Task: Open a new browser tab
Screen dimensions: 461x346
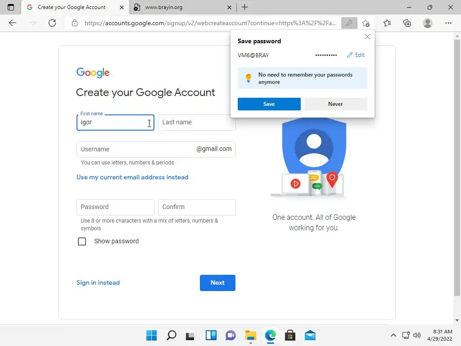Action: (x=244, y=7)
